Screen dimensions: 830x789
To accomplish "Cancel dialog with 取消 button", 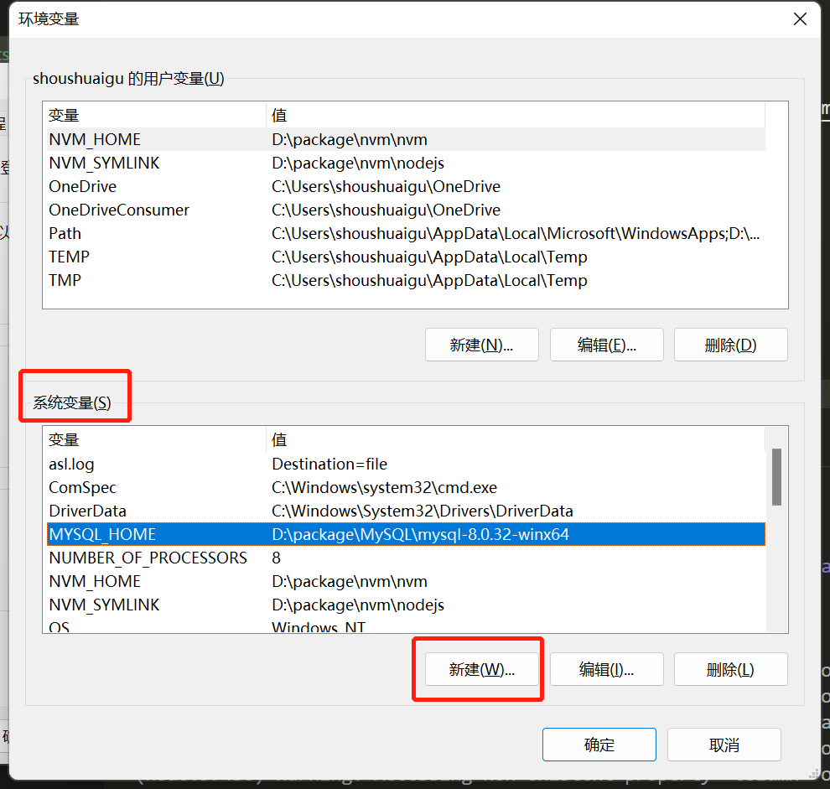I will click(724, 745).
